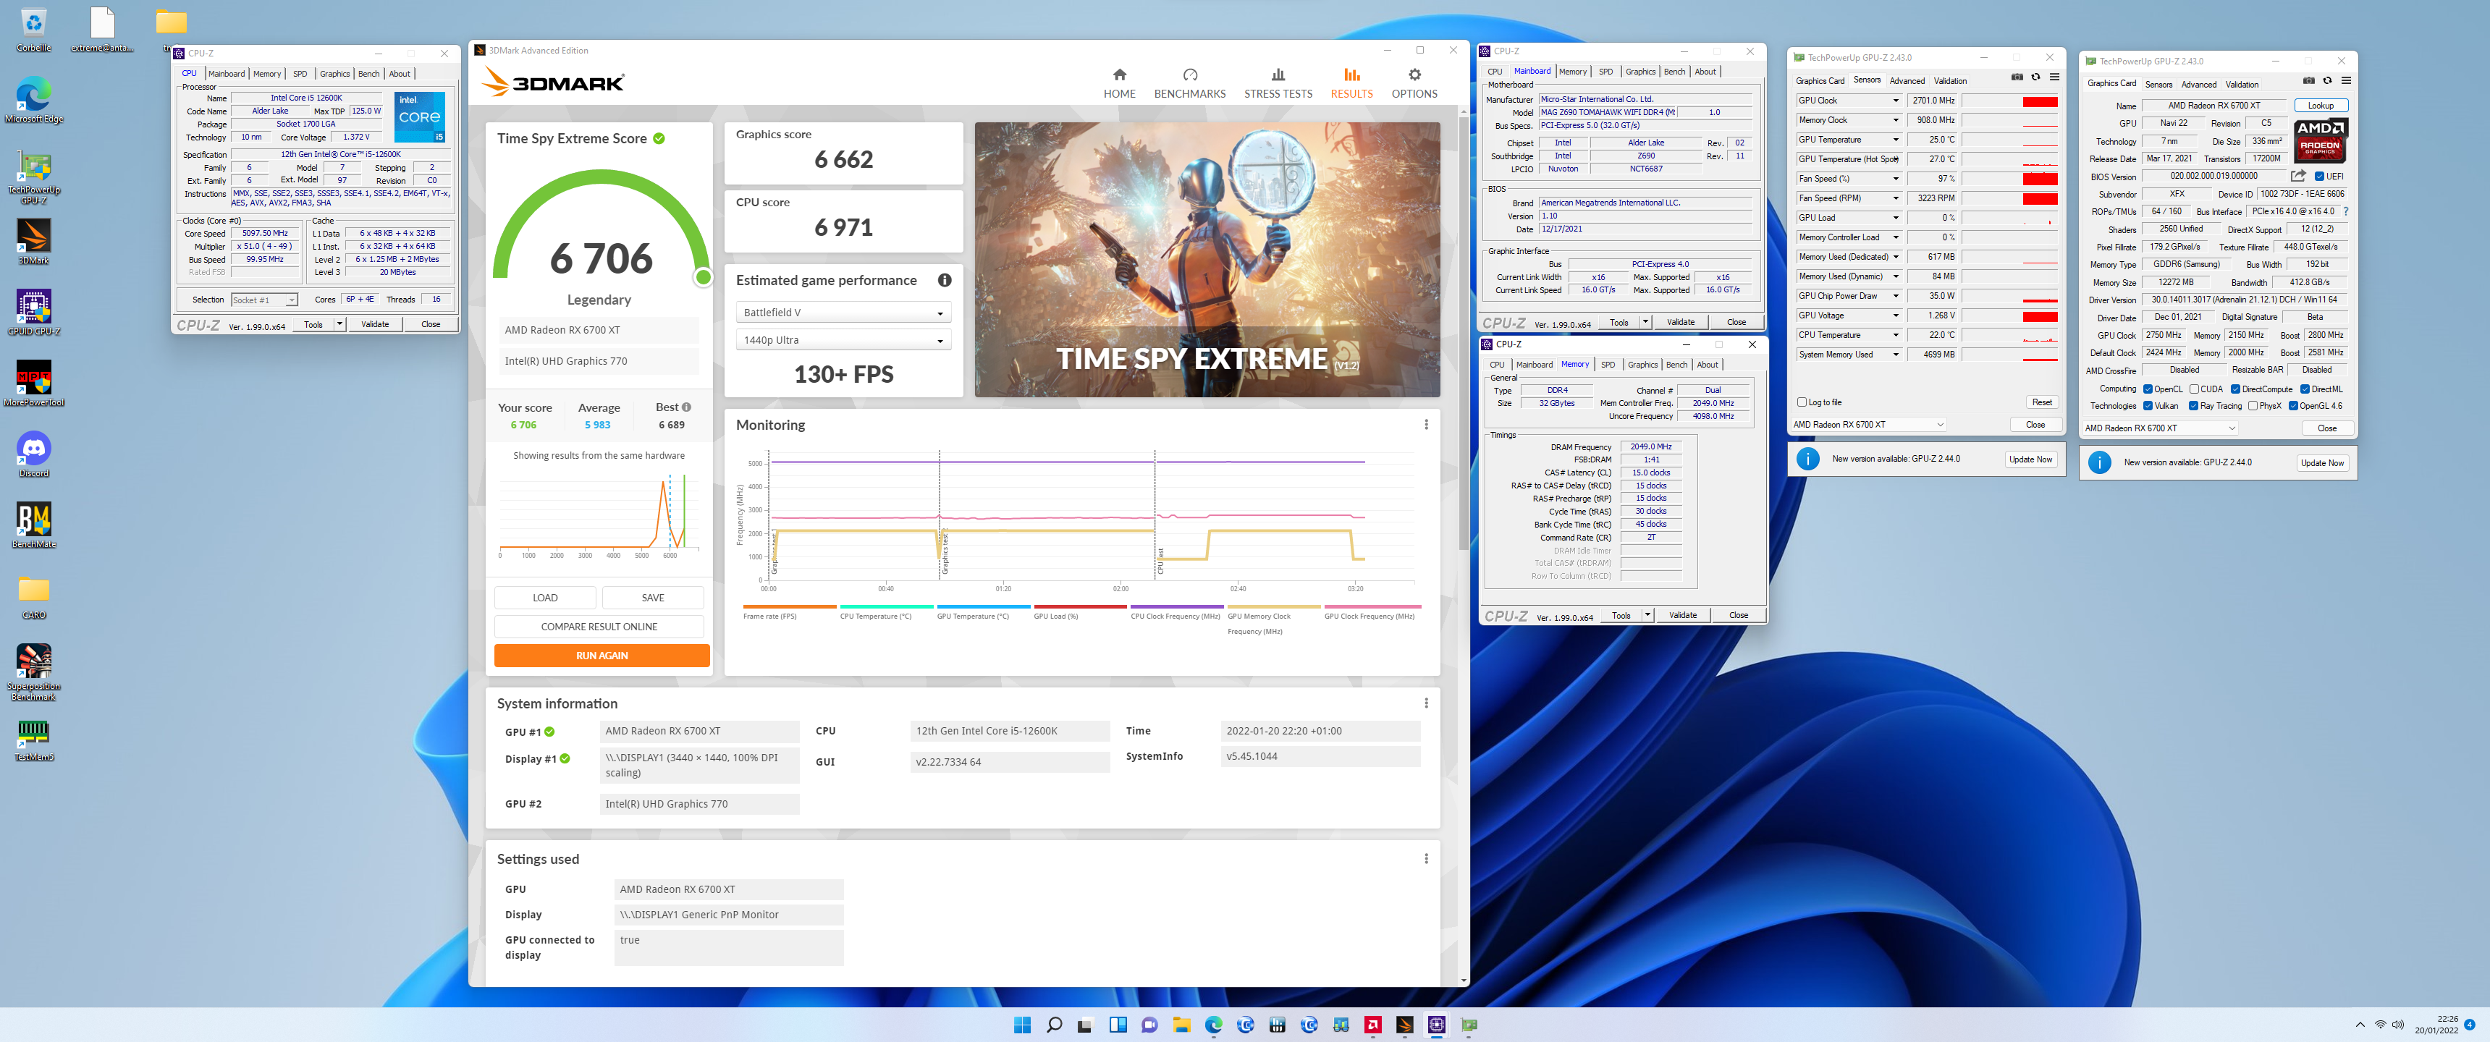
Task: Open the Battlefield V game dropdown
Action: (x=843, y=312)
